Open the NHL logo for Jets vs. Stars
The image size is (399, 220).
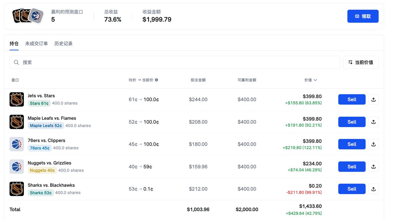17,99
